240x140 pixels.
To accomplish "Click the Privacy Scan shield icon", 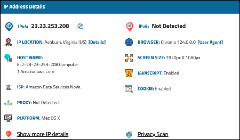I will [x=129, y=134].
